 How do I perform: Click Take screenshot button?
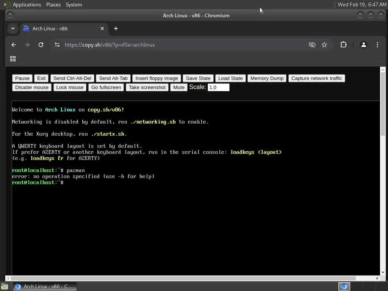click(147, 88)
